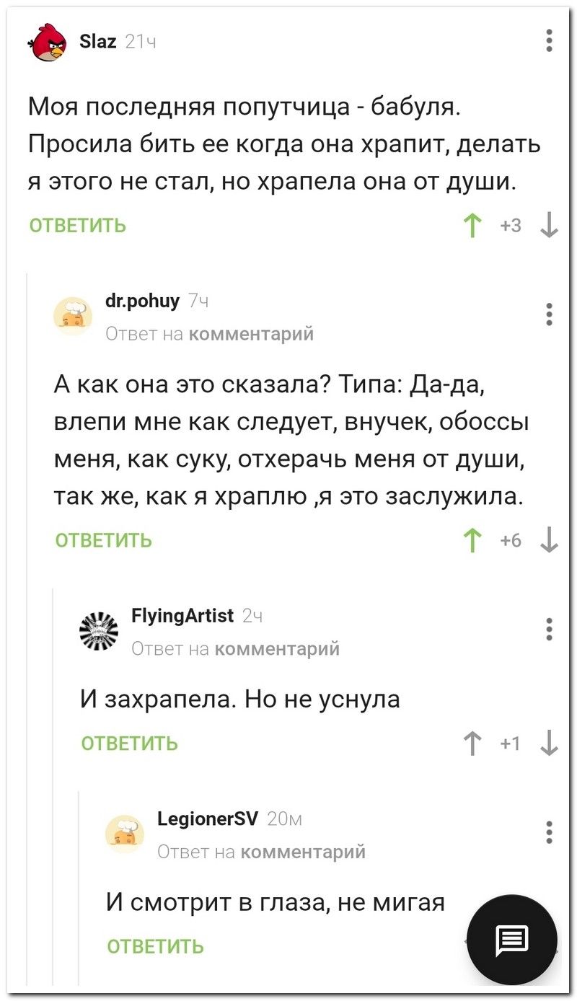Image resolution: width=577 pixels, height=1001 pixels.
Task: Open options menu for LegionerSV's comment
Action: 550,832
